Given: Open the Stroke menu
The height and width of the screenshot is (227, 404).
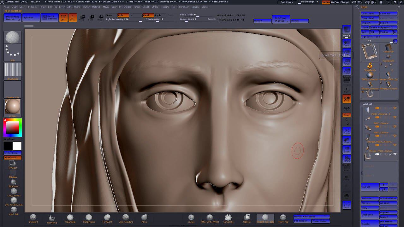Looking at the screenshot, I should click(x=155, y=7).
